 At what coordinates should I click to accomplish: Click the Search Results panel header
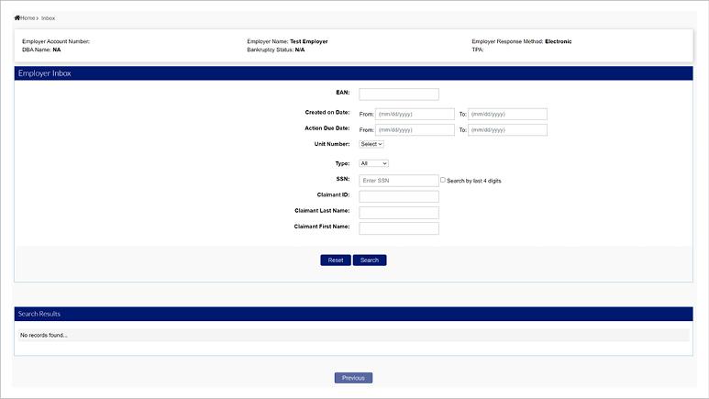click(x=353, y=314)
